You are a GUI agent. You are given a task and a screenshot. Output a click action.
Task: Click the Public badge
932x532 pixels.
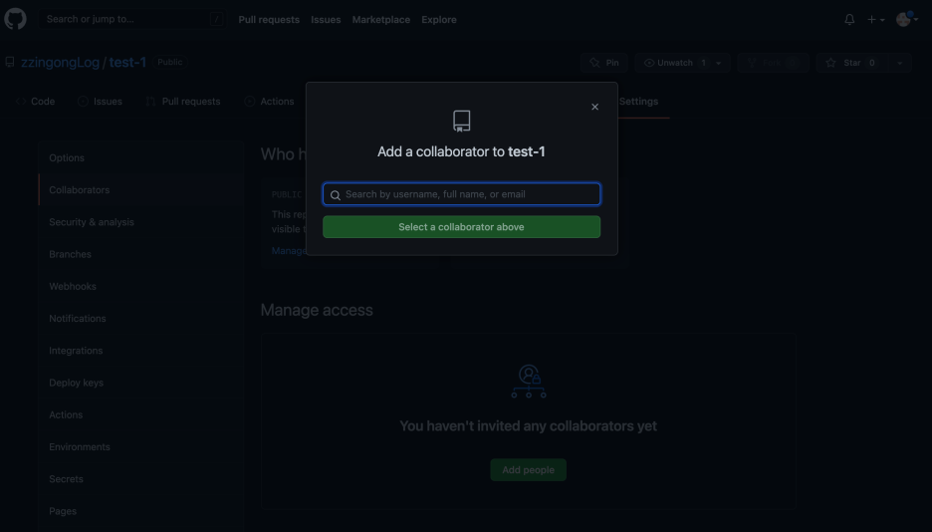pyautogui.click(x=170, y=63)
